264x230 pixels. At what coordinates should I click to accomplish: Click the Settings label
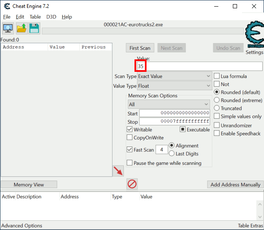(254, 52)
